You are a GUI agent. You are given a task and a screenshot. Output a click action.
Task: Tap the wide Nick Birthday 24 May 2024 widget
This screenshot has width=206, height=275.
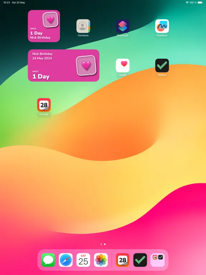(x=64, y=66)
